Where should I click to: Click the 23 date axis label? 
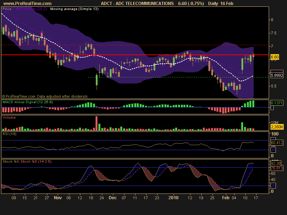(x=157, y=198)
